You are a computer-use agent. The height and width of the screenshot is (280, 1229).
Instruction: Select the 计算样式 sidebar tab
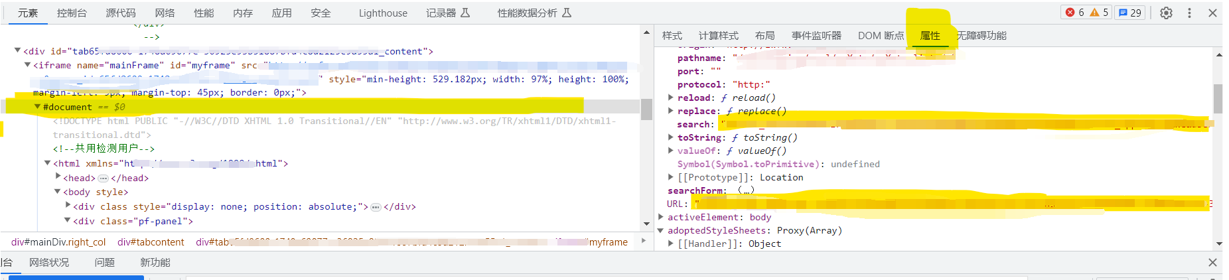pos(718,36)
